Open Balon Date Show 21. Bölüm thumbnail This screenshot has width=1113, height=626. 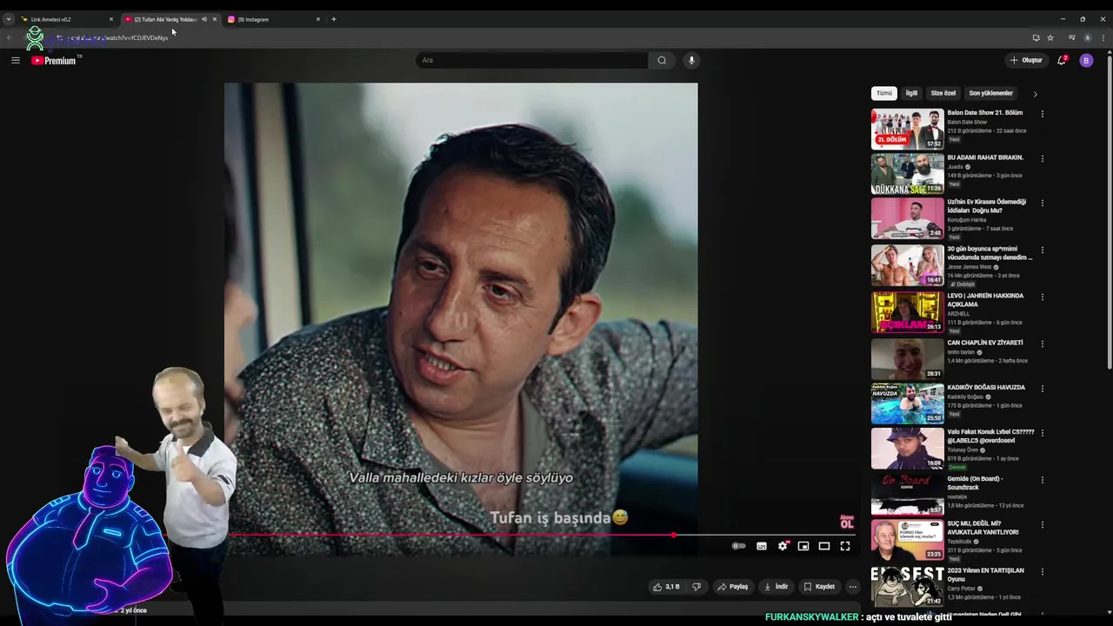[907, 129]
